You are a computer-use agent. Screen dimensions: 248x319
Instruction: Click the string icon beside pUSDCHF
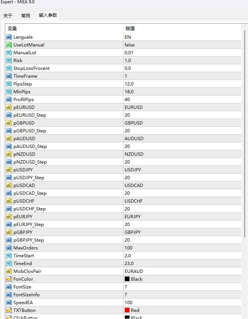click(x=9, y=201)
